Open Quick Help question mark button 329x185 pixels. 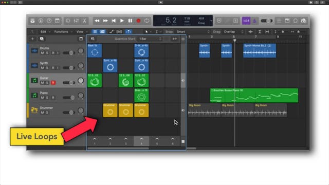pyautogui.click(x=49, y=21)
